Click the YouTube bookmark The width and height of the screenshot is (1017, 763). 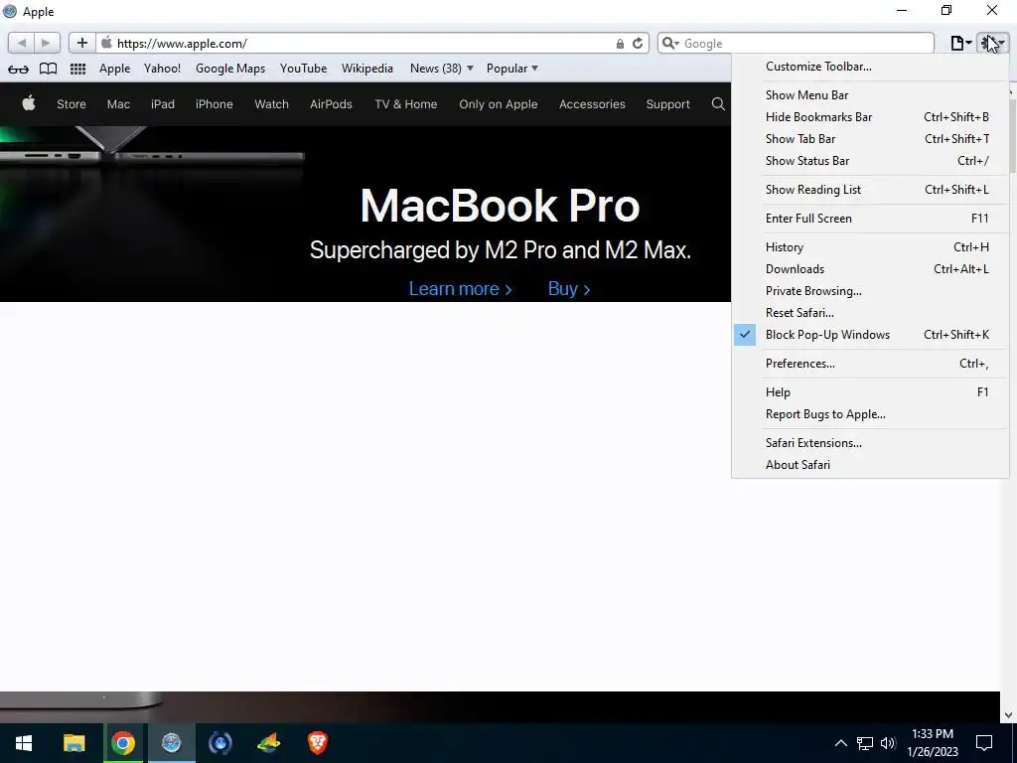(304, 69)
